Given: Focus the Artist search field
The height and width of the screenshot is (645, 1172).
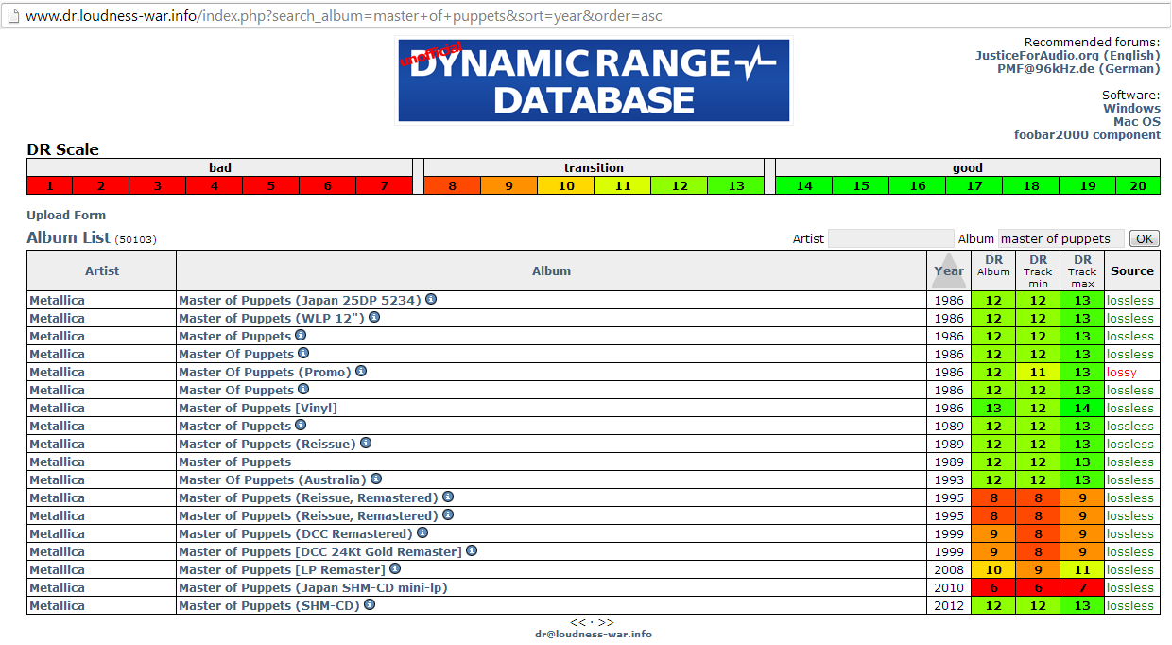Looking at the screenshot, I should coord(890,238).
